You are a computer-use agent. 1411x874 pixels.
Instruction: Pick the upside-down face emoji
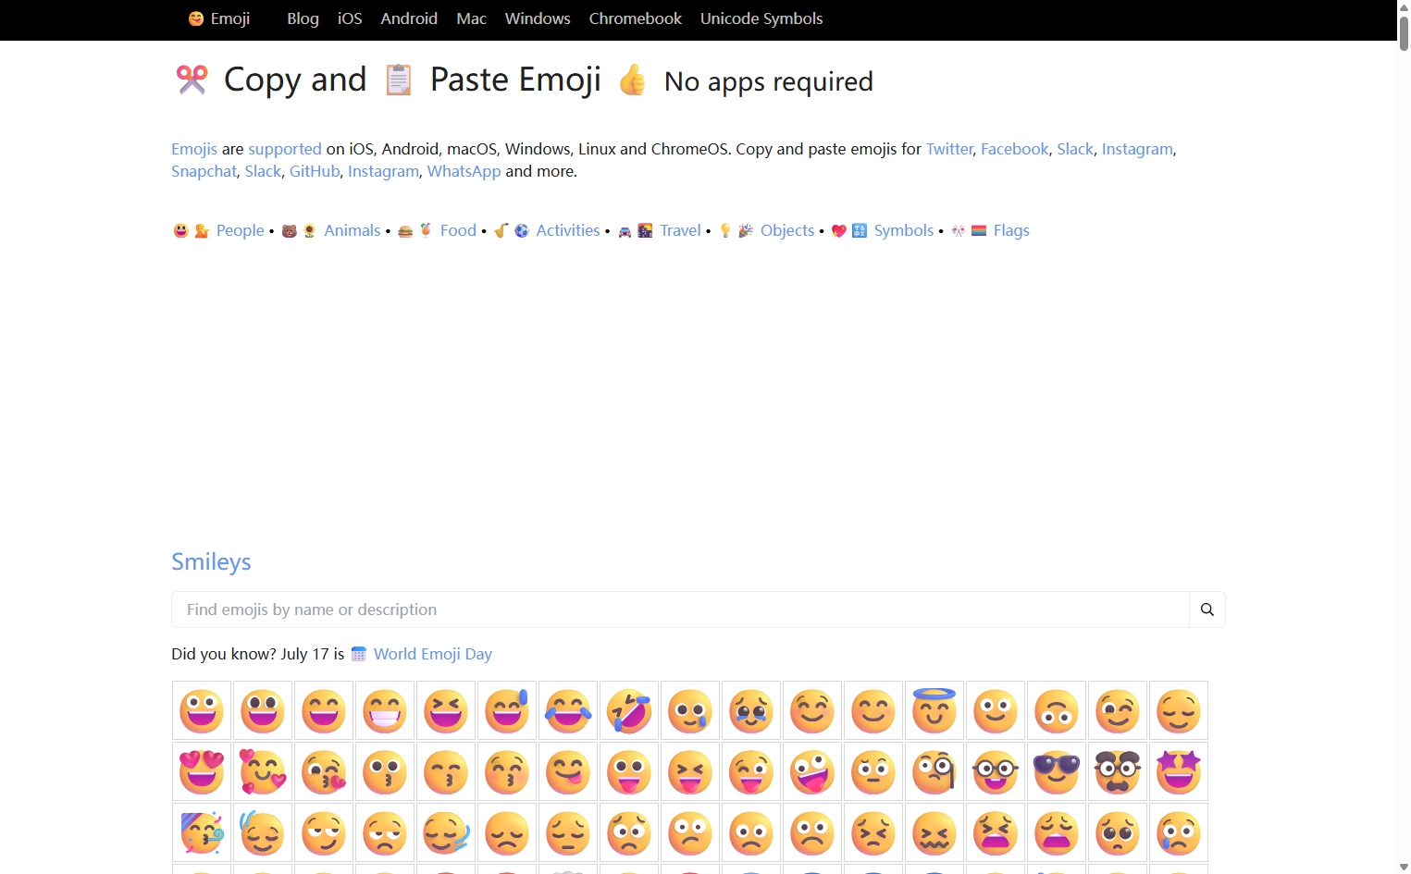(x=1057, y=711)
